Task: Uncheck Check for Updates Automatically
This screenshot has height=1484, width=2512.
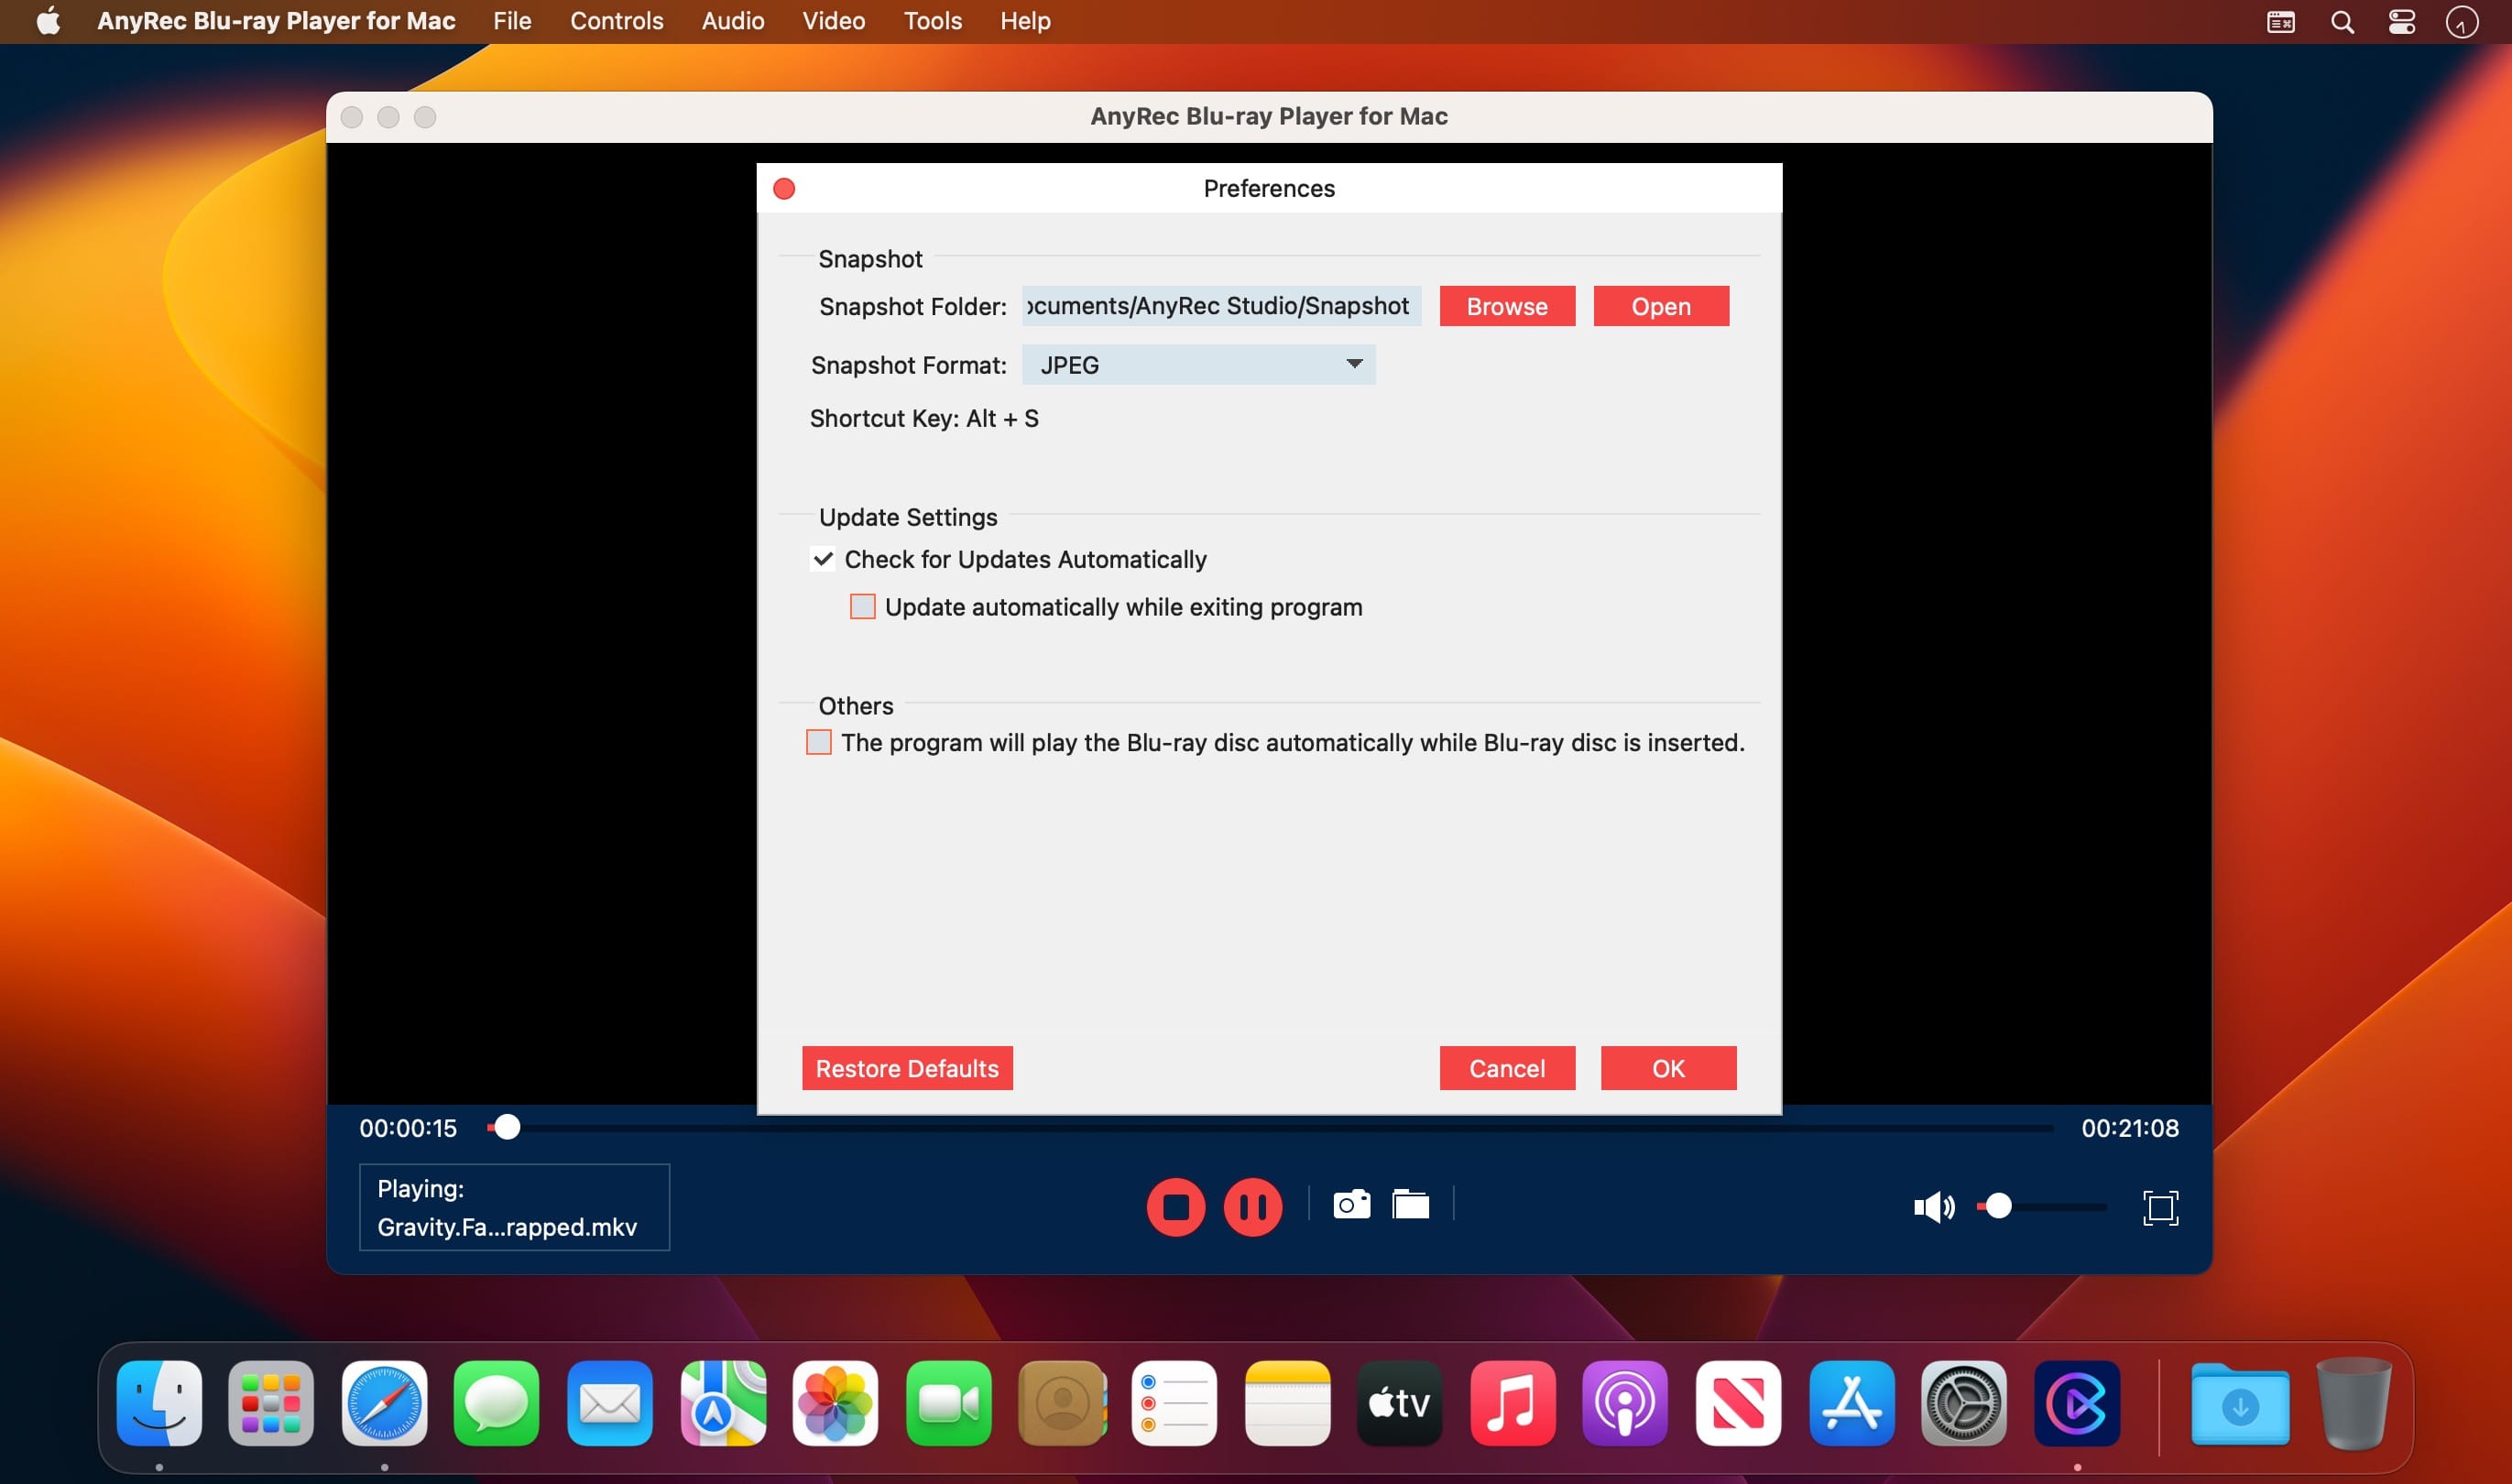Action: [x=823, y=559]
